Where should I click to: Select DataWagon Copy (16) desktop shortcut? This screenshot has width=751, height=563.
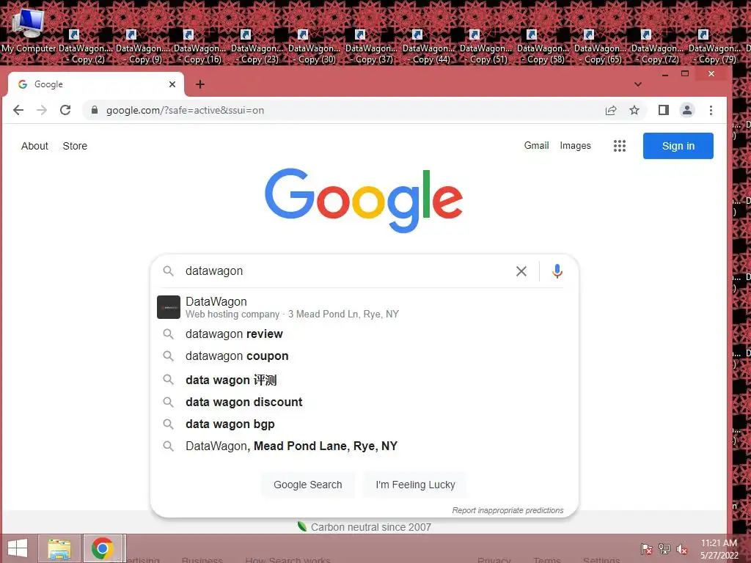(x=199, y=47)
